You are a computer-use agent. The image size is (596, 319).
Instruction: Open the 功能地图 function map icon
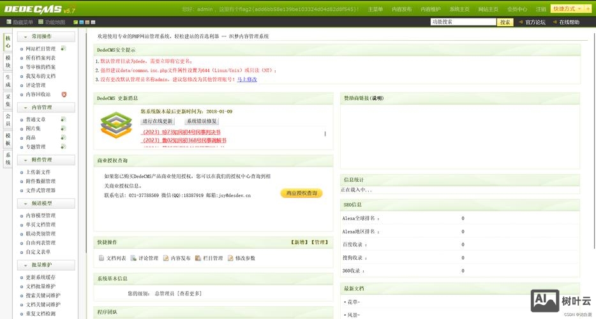(x=41, y=22)
